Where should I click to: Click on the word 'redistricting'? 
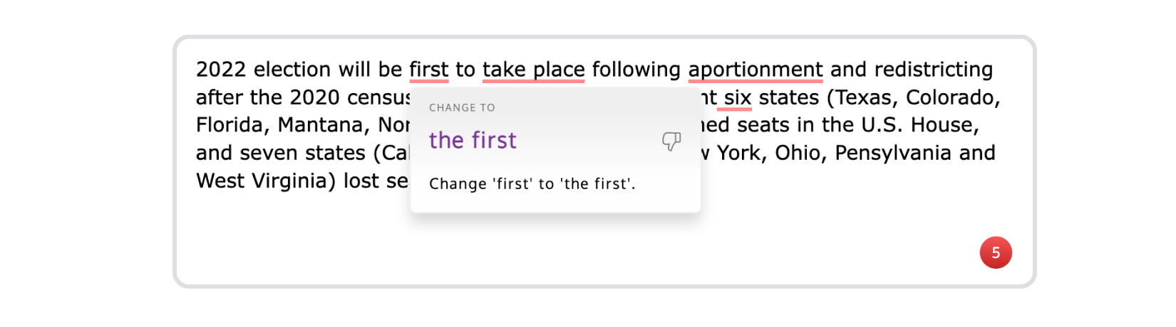[934, 70]
